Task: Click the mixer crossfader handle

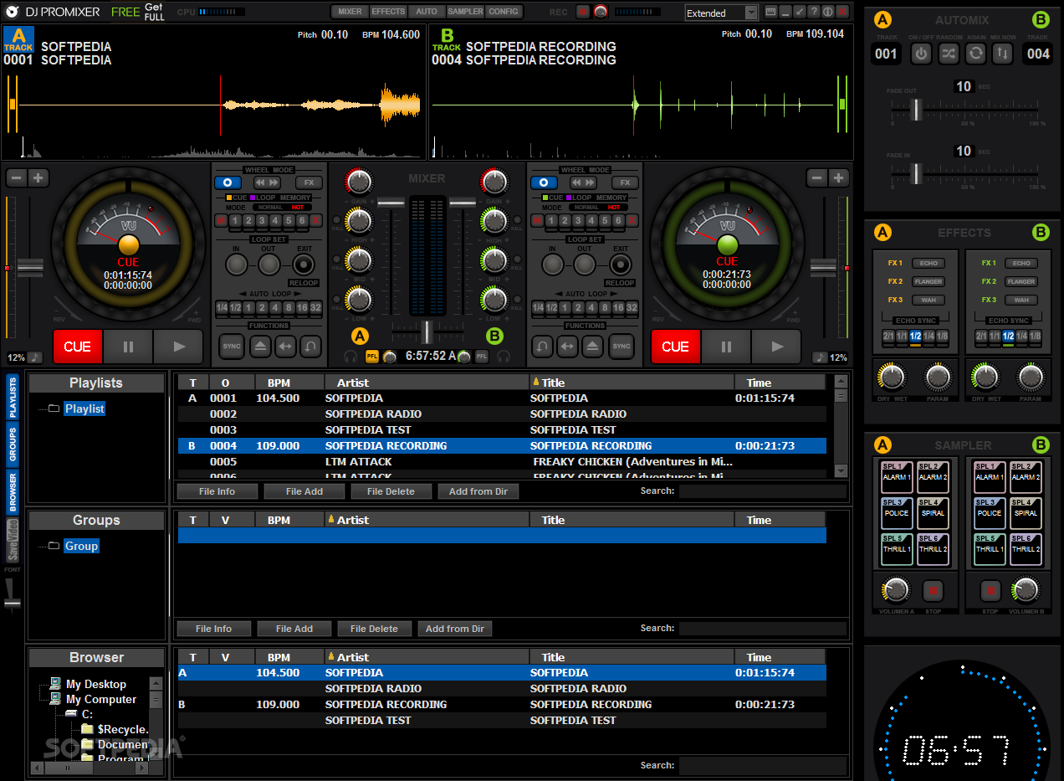Action: click(427, 331)
